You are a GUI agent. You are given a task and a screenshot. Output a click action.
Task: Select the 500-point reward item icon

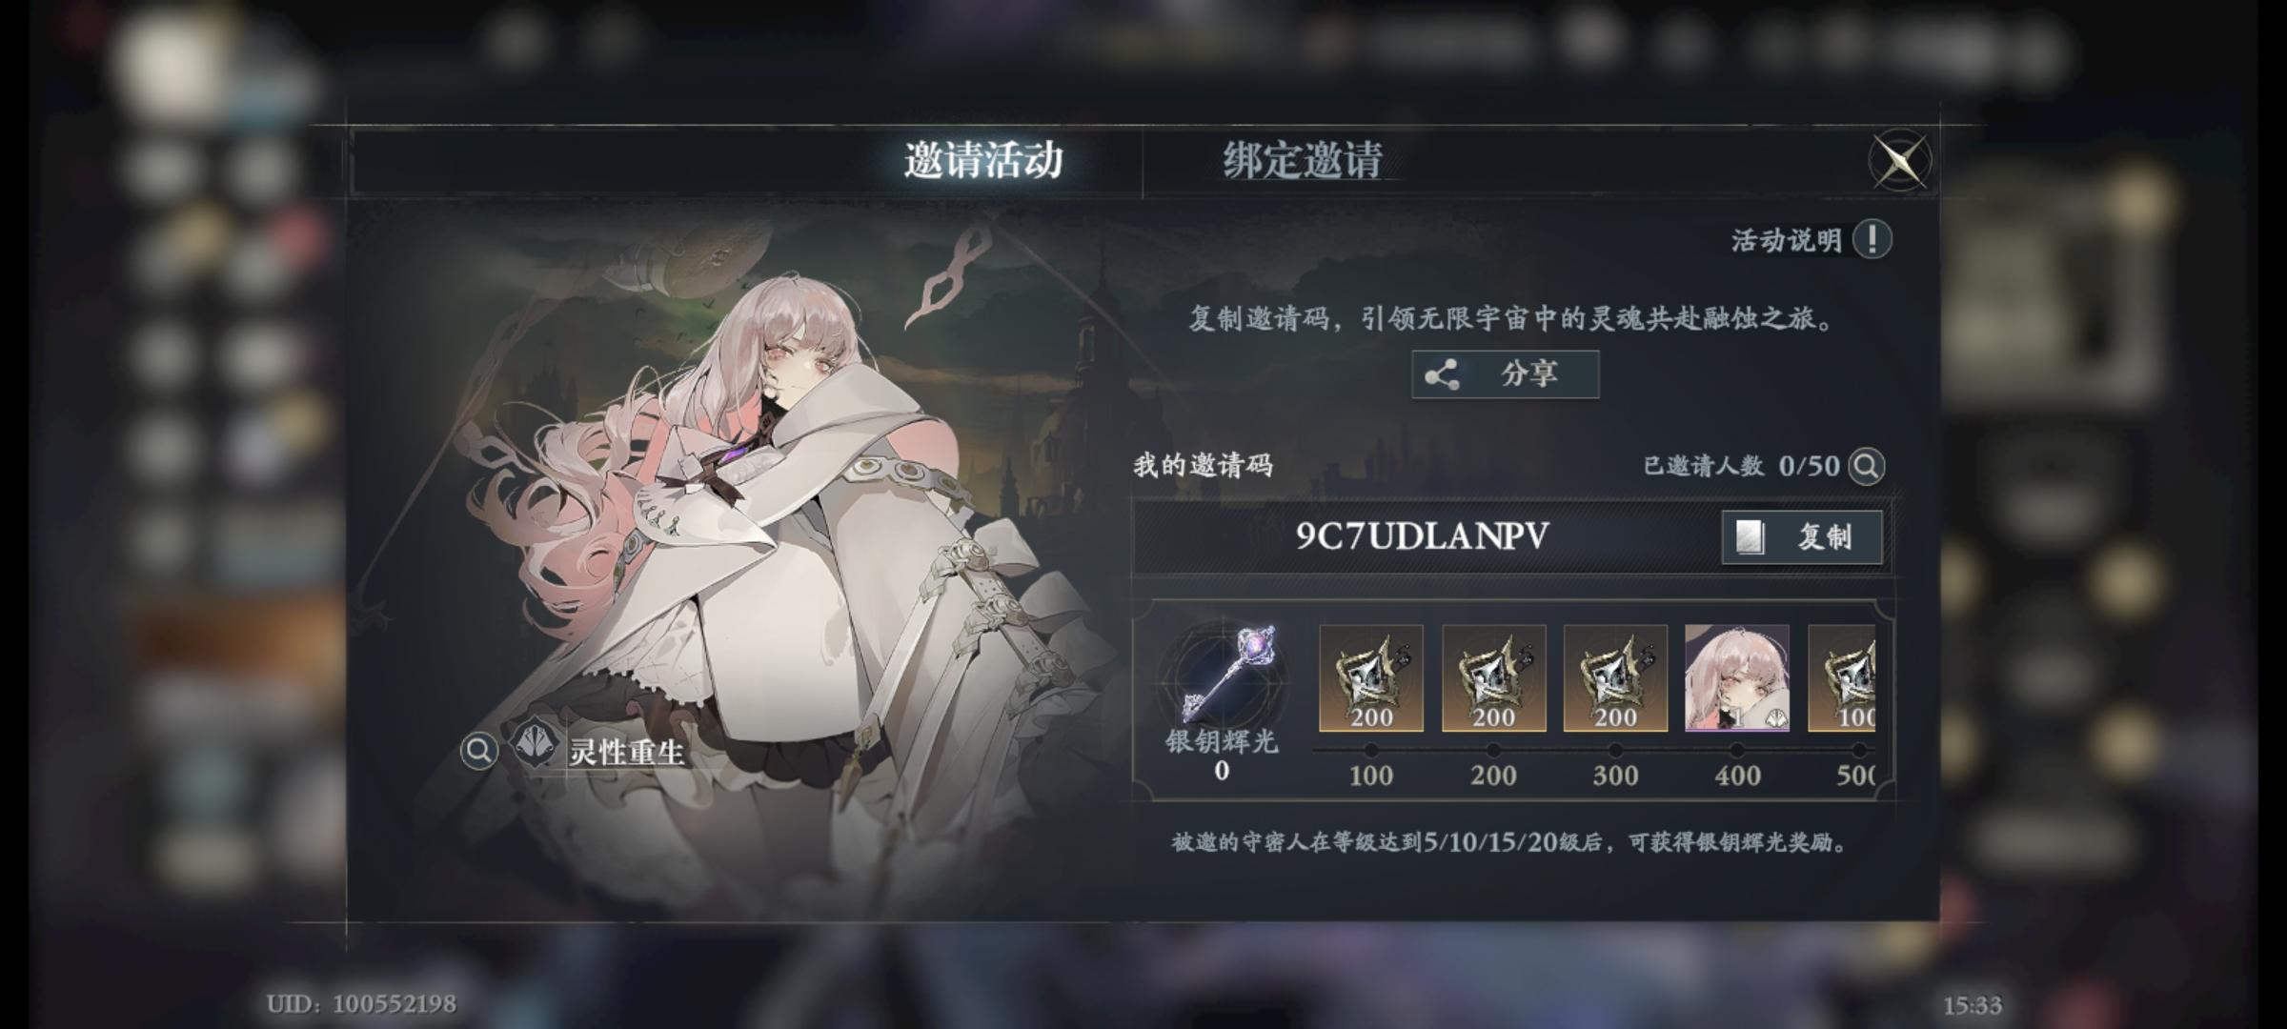click(x=1842, y=678)
